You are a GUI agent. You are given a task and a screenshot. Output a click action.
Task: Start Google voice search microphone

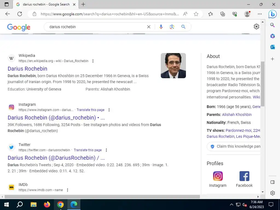(x=161, y=27)
